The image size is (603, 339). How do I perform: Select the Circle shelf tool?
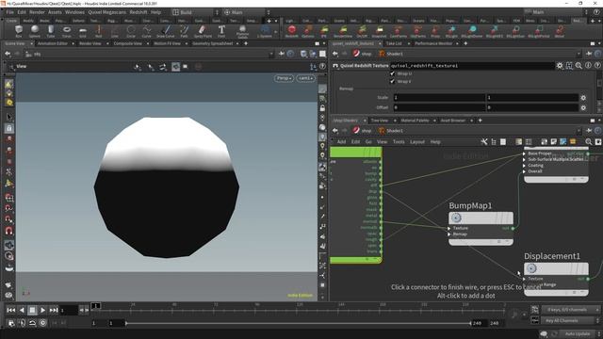pyautogui.click(x=131, y=31)
